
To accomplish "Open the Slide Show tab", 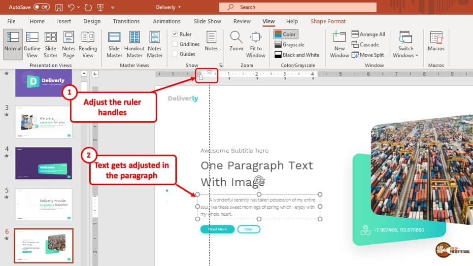I will click(207, 21).
